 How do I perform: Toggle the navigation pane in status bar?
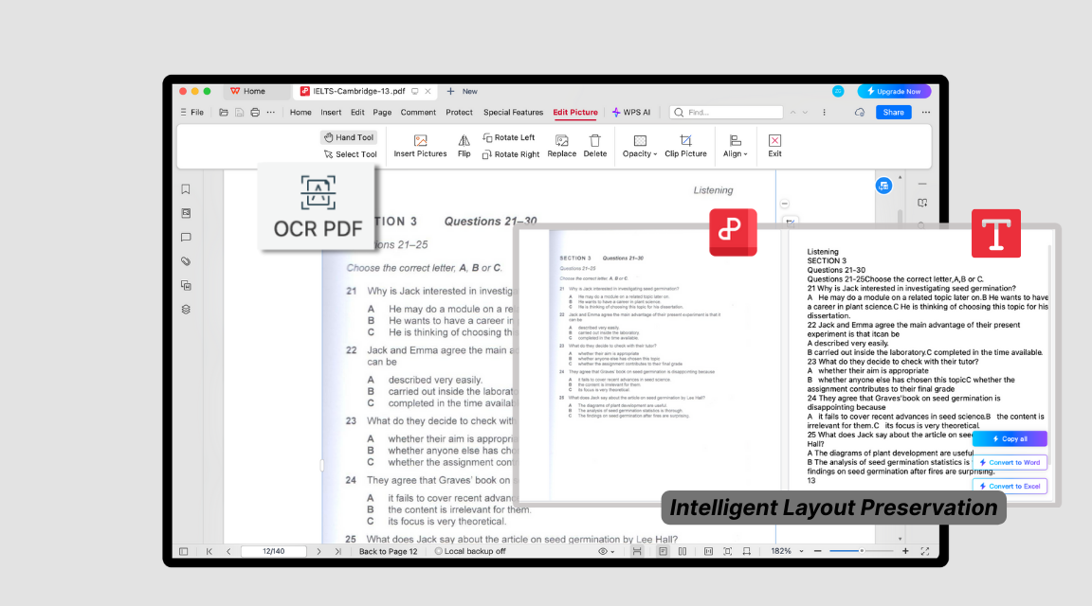pos(184,551)
